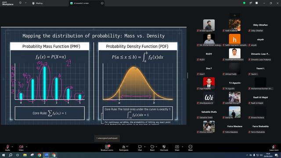Click the PDF panel header on the slide
281x158 pixels.
pyautogui.click(x=137, y=46)
